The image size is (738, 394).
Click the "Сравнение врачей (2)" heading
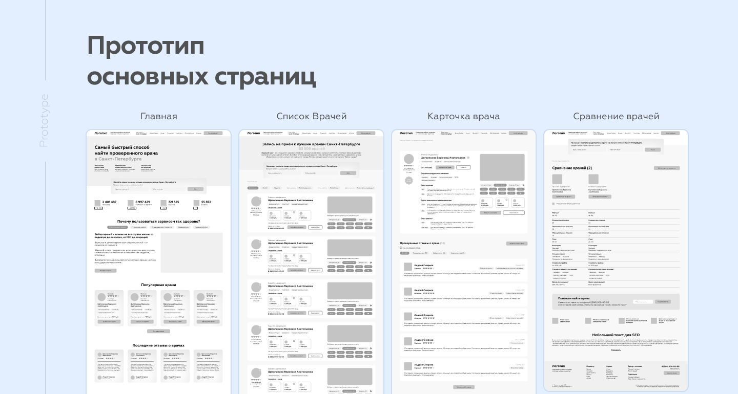571,168
